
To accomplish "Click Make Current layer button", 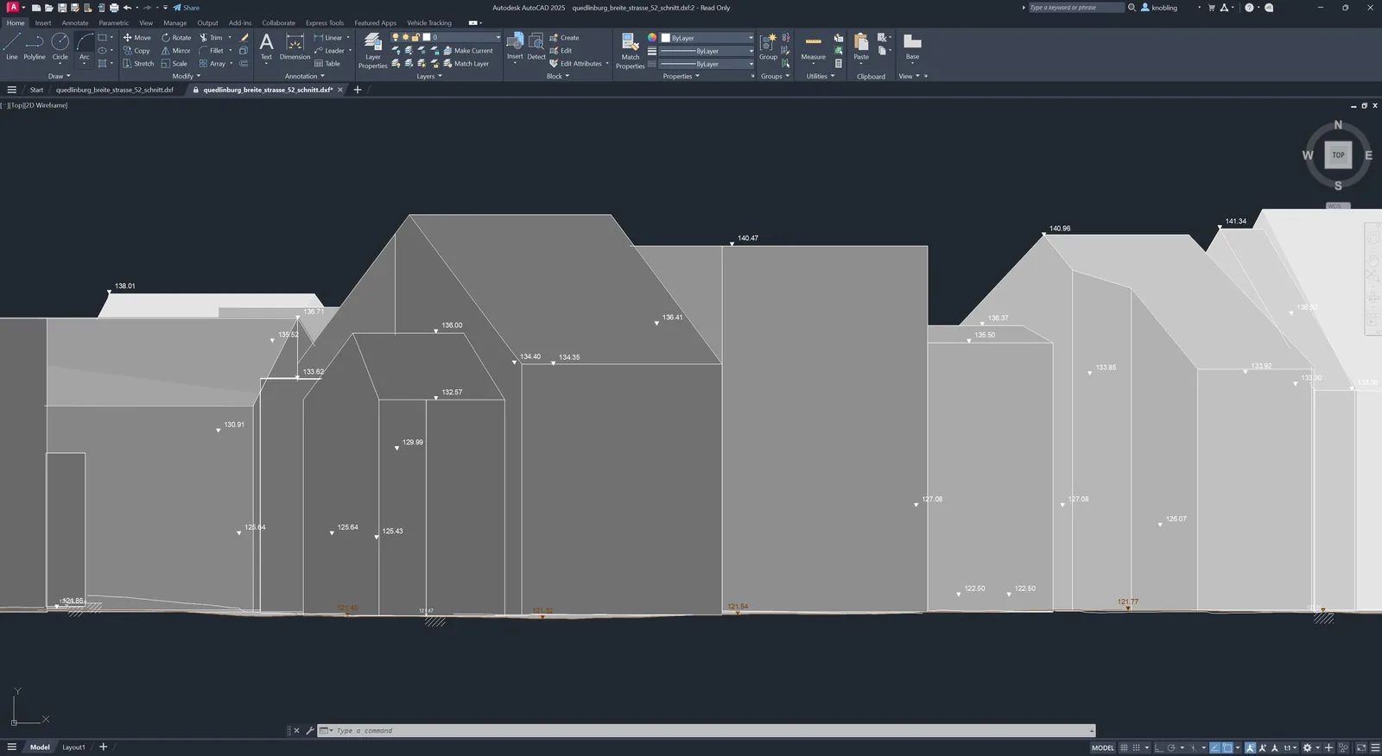I will (x=467, y=51).
